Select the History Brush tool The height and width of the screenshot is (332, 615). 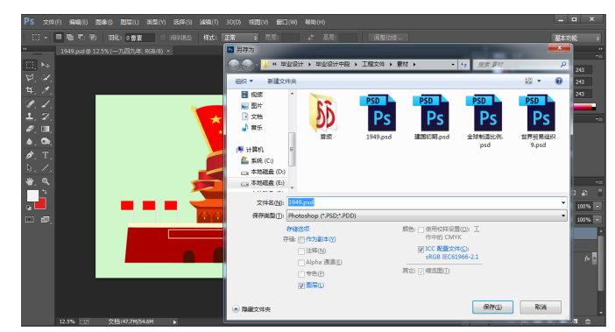pos(46,117)
